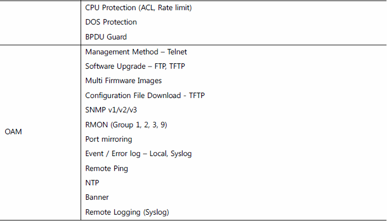Select RMON (Group 1, 2, 3, 9) text
Screen dimensions: 387x221
[126, 125]
